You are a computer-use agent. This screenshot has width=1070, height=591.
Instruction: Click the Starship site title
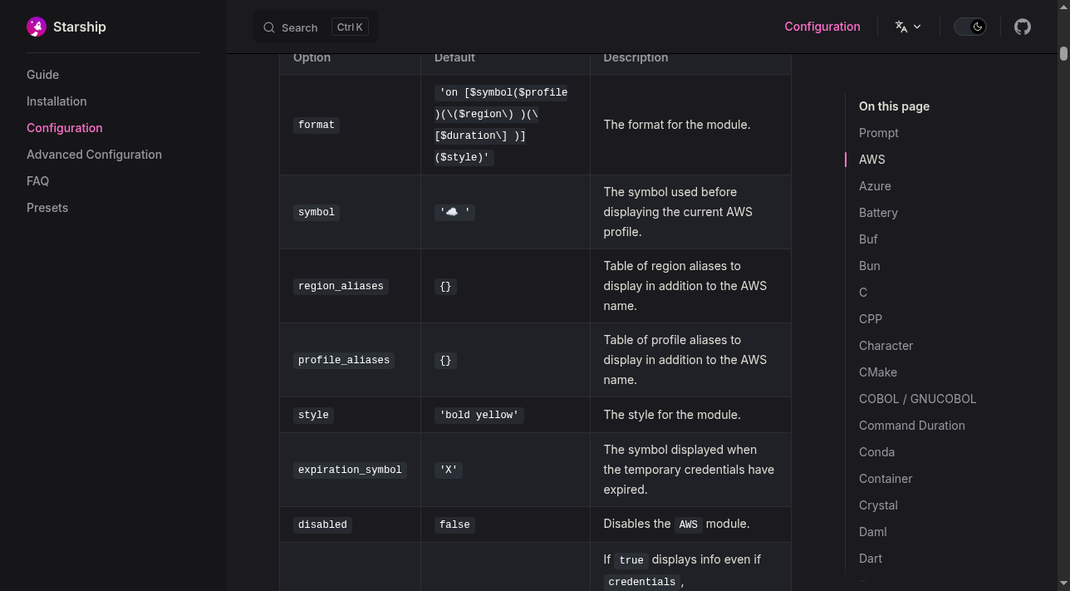(x=80, y=27)
